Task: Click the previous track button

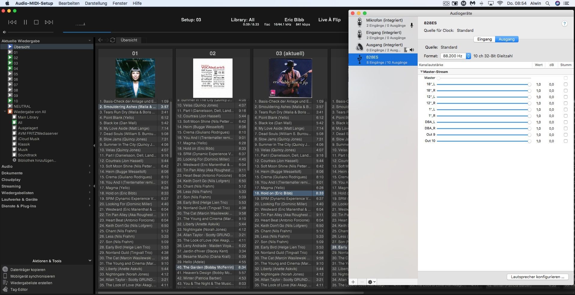Action: 12,22
